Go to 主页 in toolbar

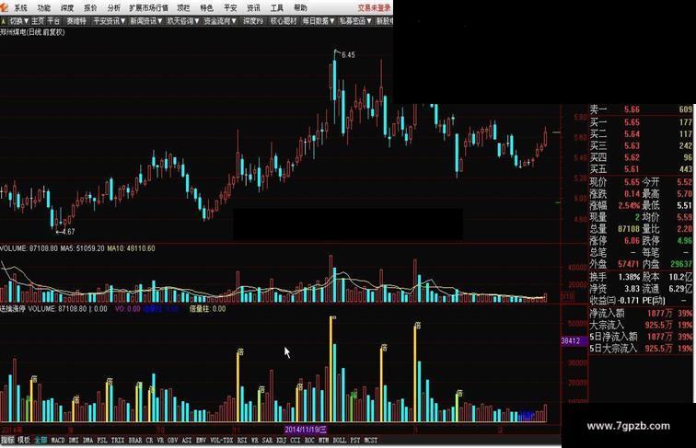38,21
